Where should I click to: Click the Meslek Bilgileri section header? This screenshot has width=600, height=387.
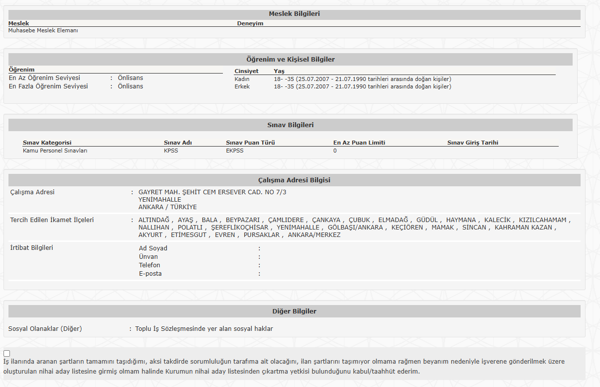294,14
